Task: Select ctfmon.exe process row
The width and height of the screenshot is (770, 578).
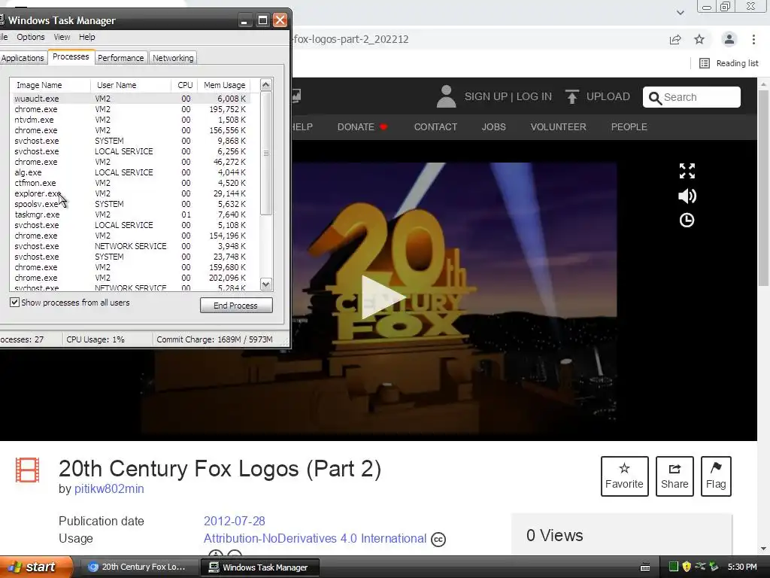Action: [x=130, y=183]
